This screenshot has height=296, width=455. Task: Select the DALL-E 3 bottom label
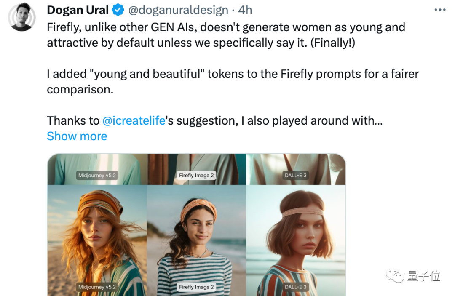[296, 287]
